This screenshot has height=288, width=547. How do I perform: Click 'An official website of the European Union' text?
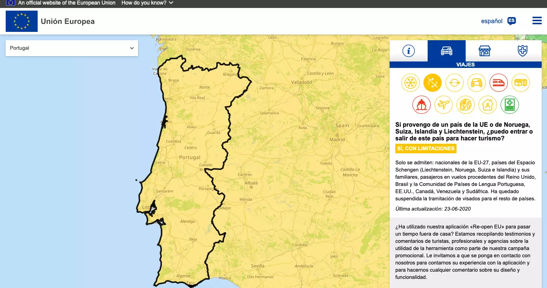click(x=67, y=3)
